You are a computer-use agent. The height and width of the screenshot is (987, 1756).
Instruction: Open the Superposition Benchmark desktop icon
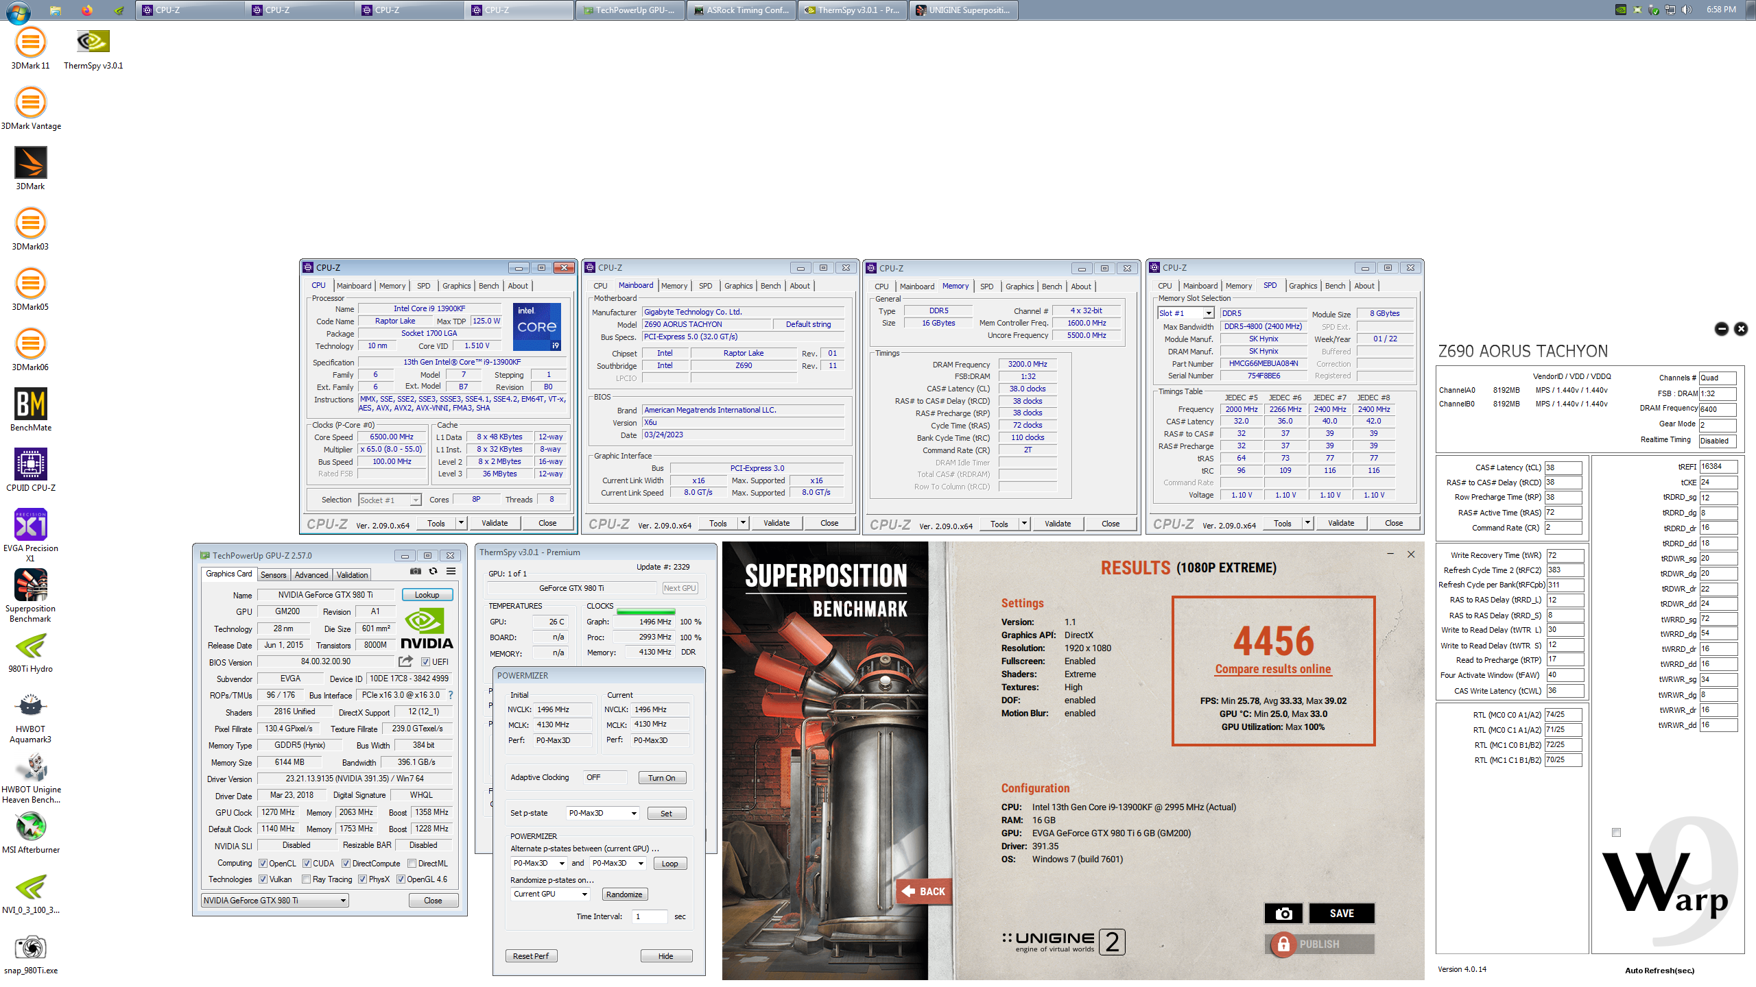click(30, 596)
